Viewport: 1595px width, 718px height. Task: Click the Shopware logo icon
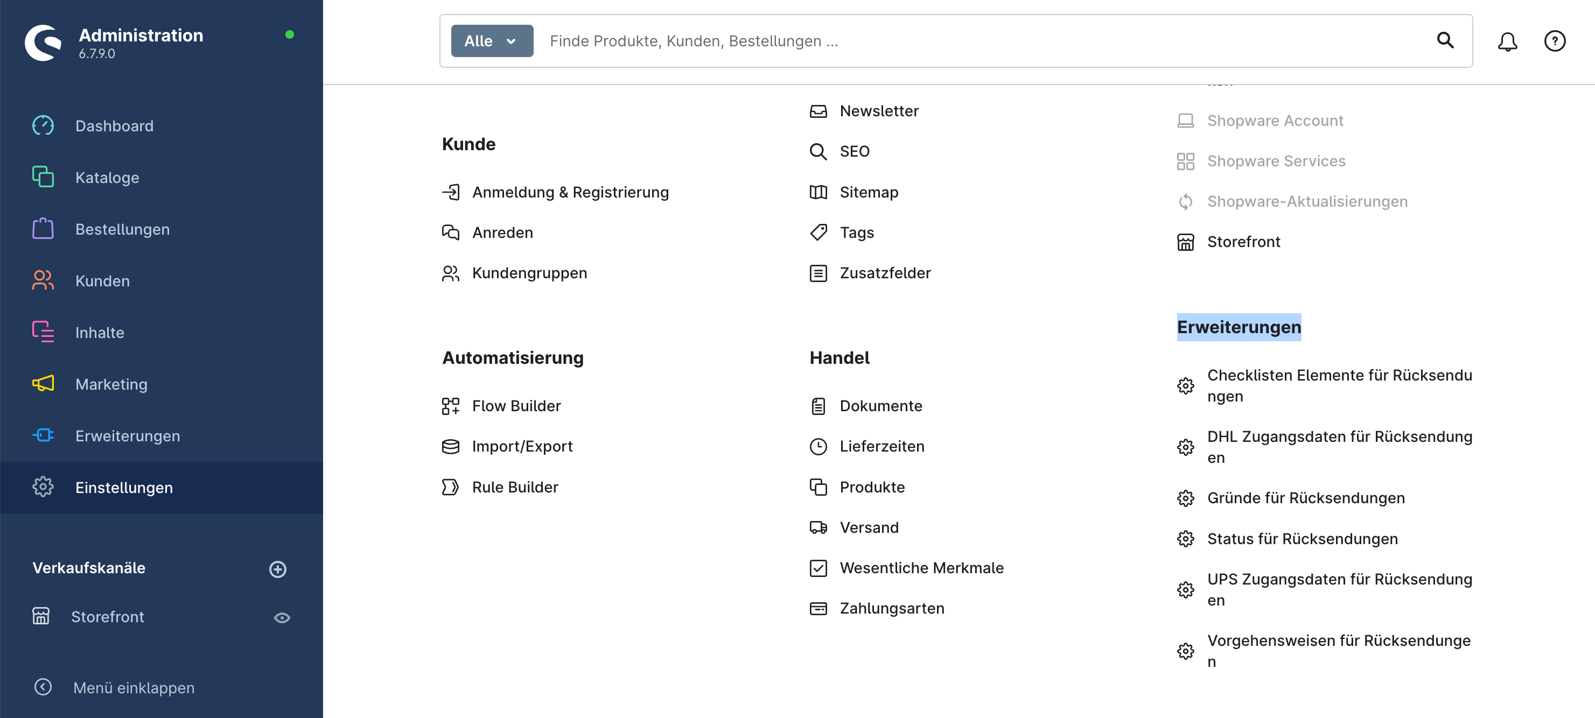43,42
